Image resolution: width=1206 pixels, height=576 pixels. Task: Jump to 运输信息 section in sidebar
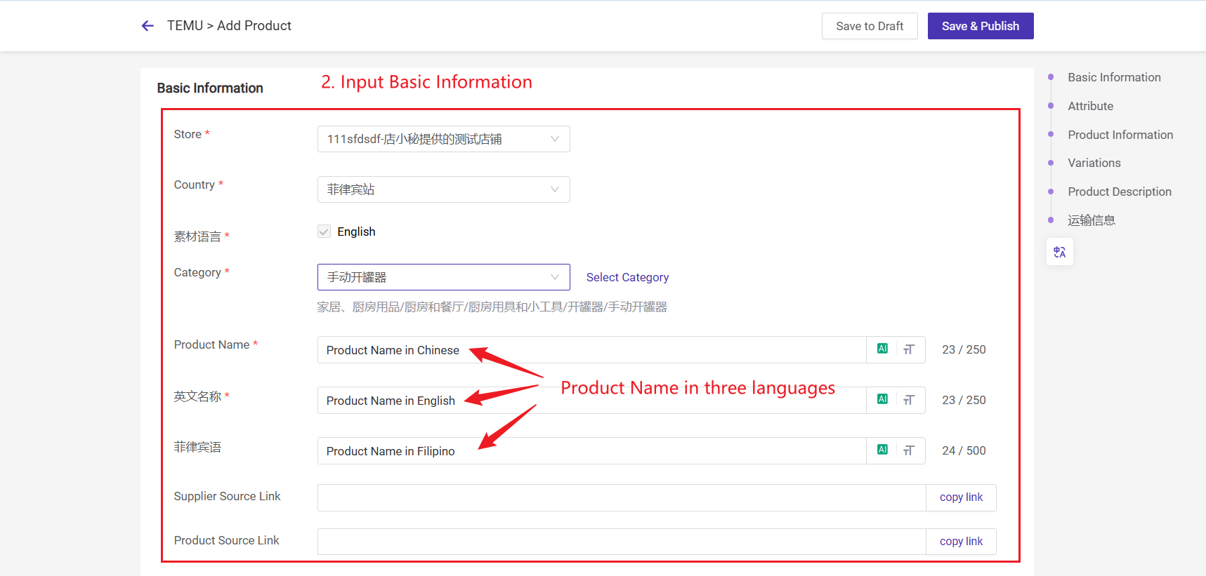click(x=1091, y=220)
